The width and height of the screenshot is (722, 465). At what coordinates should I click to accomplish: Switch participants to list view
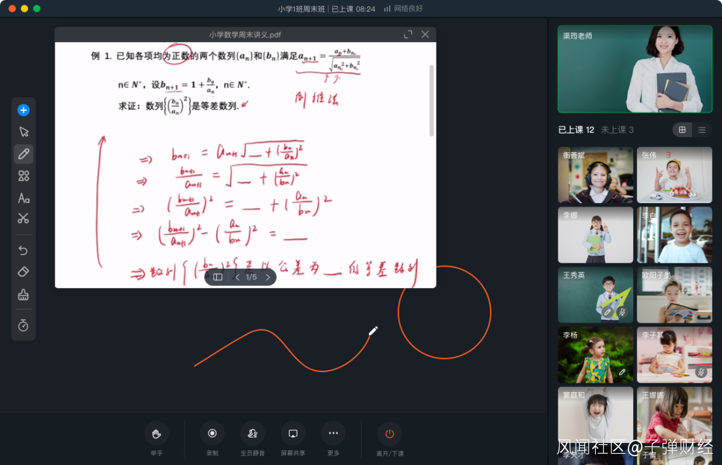701,130
